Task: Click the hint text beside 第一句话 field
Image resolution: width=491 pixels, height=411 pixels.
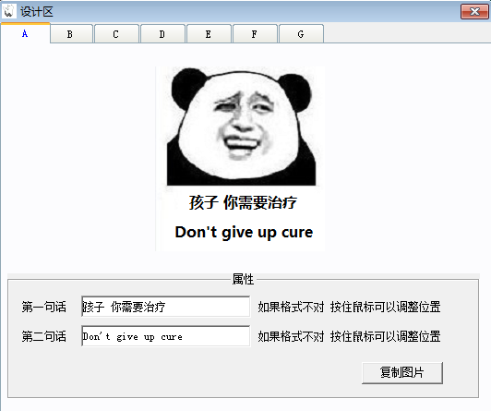Action: point(349,307)
